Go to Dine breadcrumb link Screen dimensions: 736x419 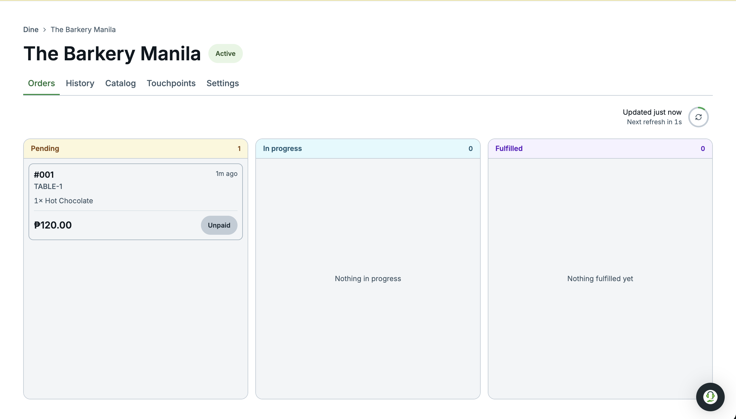(x=31, y=30)
